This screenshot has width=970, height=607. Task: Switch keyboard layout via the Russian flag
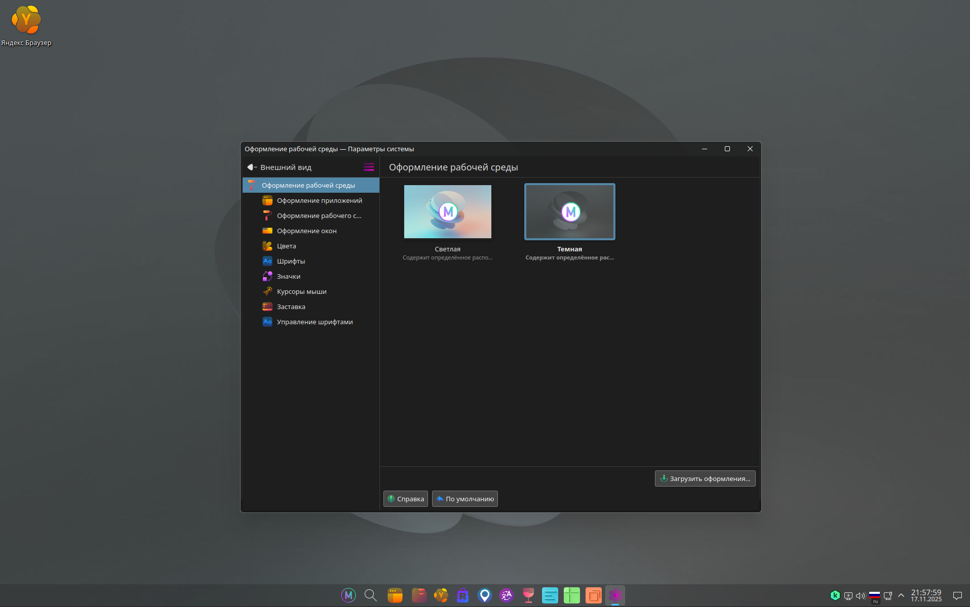coord(874,596)
